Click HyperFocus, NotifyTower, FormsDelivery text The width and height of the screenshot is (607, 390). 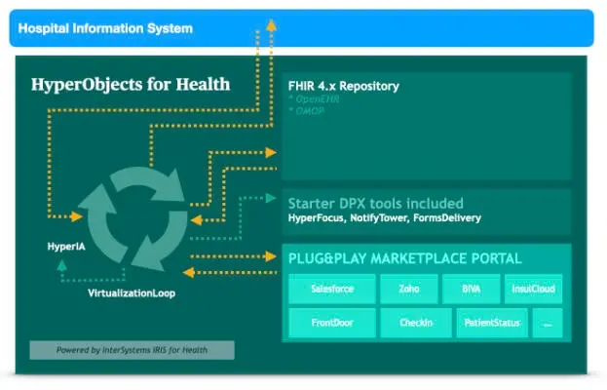click(x=385, y=218)
